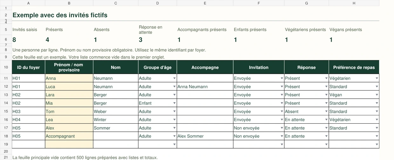The image size is (394, 160).
Task: Select the cell with surname Winter
Action: 116,120
